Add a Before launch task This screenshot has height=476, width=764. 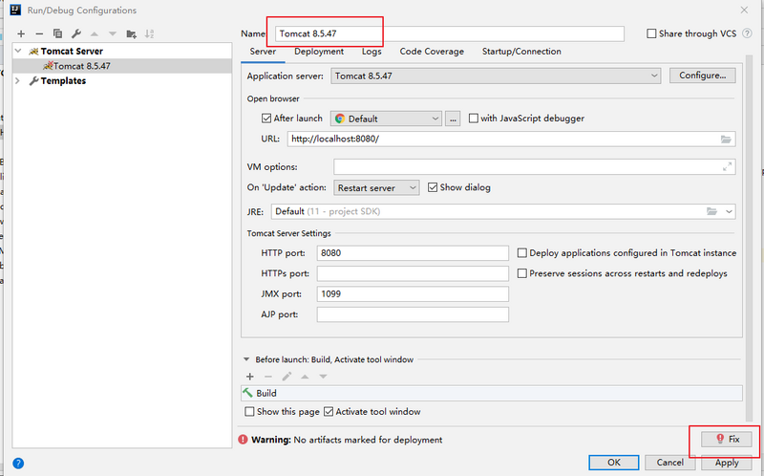(x=250, y=376)
